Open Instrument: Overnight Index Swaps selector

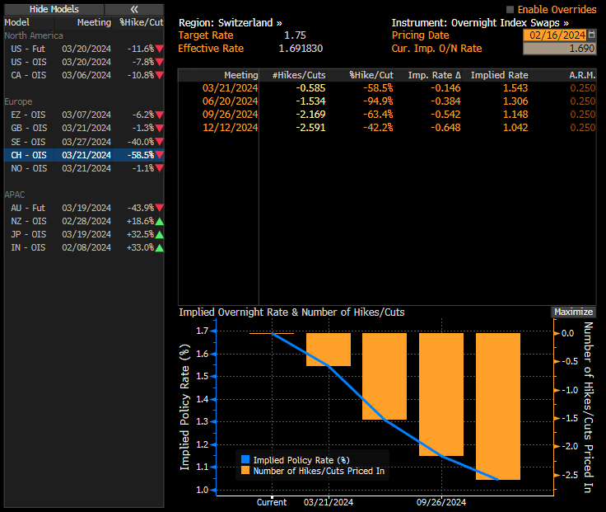[x=479, y=23]
